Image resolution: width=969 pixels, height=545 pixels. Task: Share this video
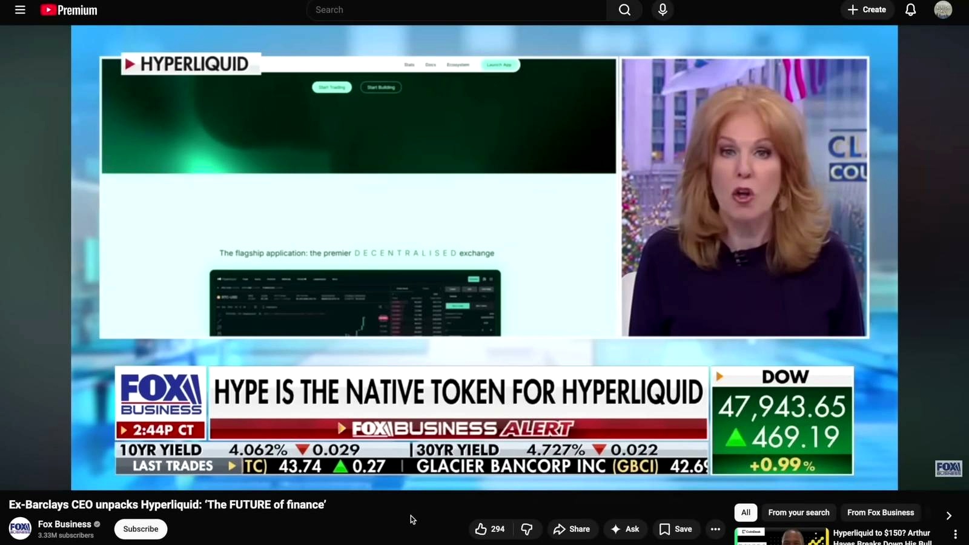[572, 529]
